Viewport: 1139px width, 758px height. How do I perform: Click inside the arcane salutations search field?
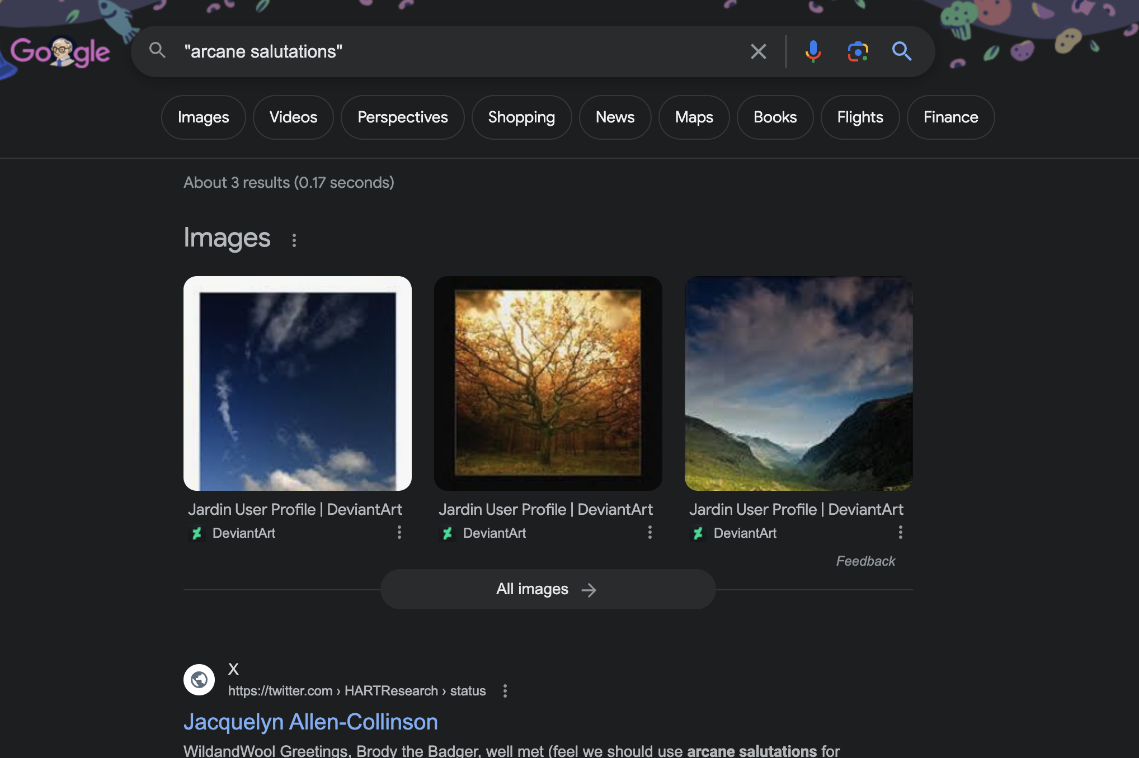tap(448, 51)
